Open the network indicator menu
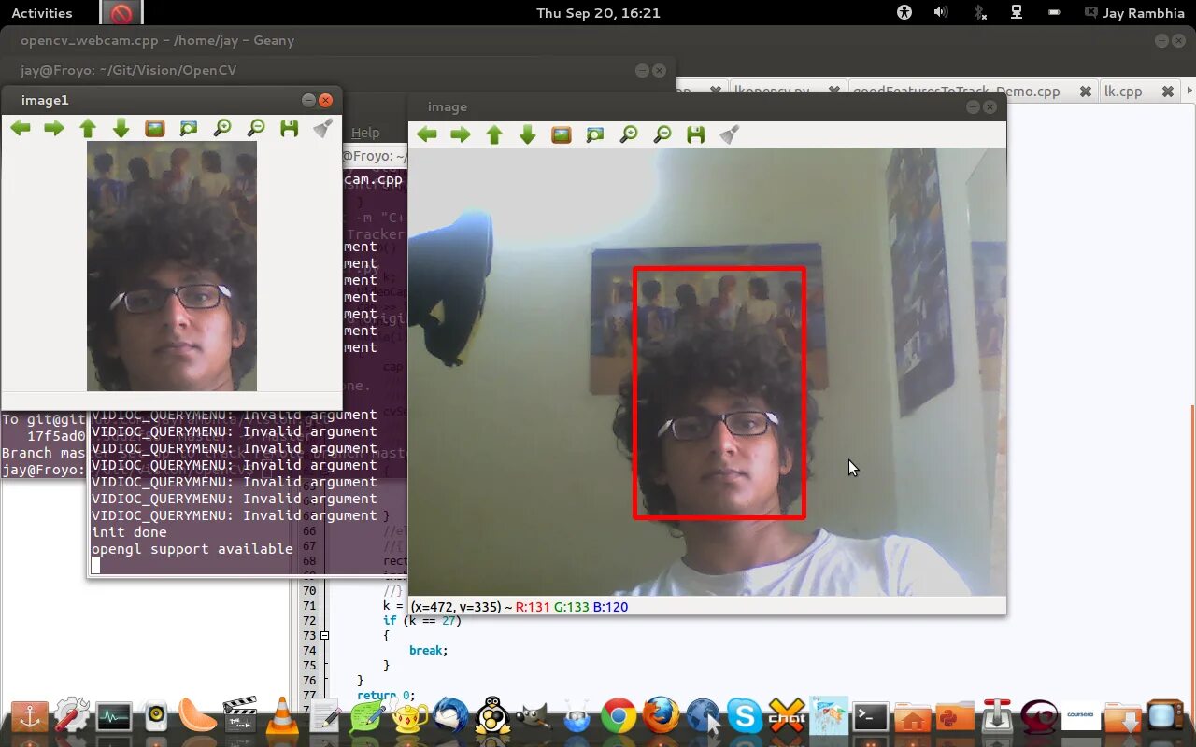This screenshot has height=747, width=1196. pyautogui.click(x=1018, y=13)
